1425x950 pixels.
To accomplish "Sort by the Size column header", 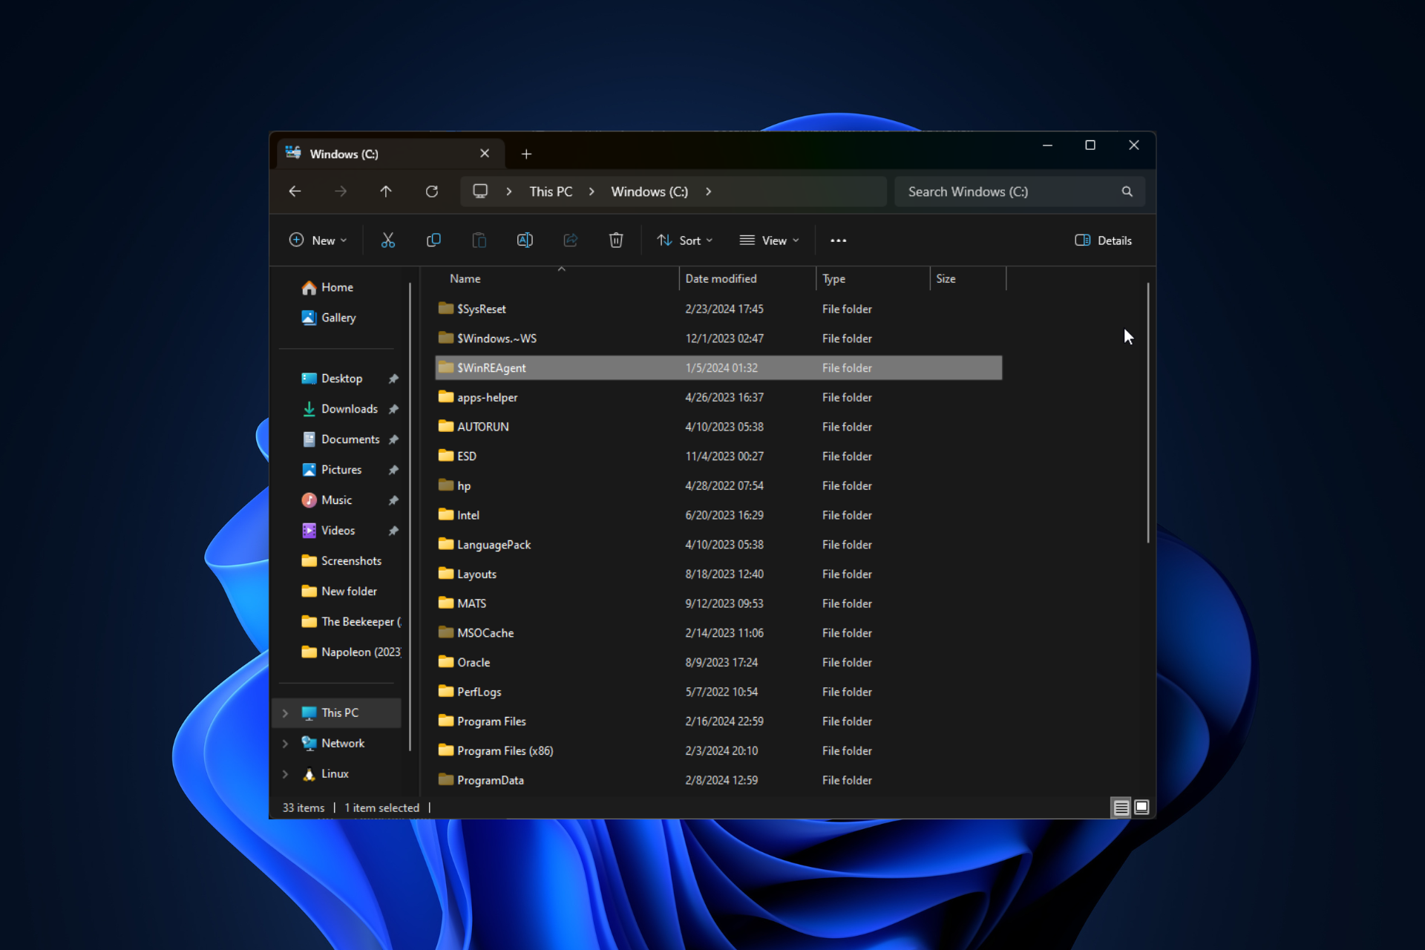I will click(x=946, y=279).
